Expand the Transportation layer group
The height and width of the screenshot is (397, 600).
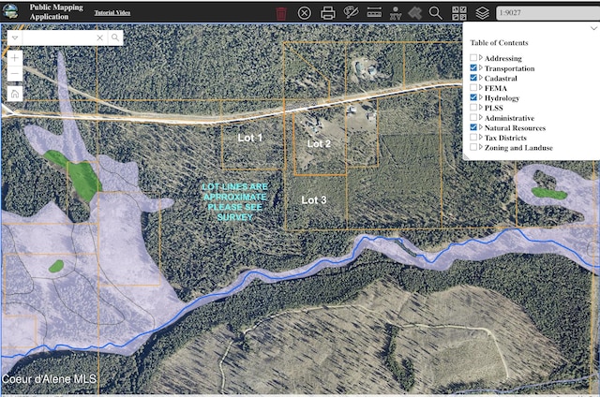tap(481, 67)
